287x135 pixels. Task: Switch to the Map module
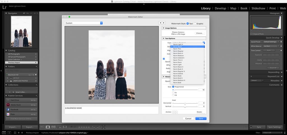233,8
